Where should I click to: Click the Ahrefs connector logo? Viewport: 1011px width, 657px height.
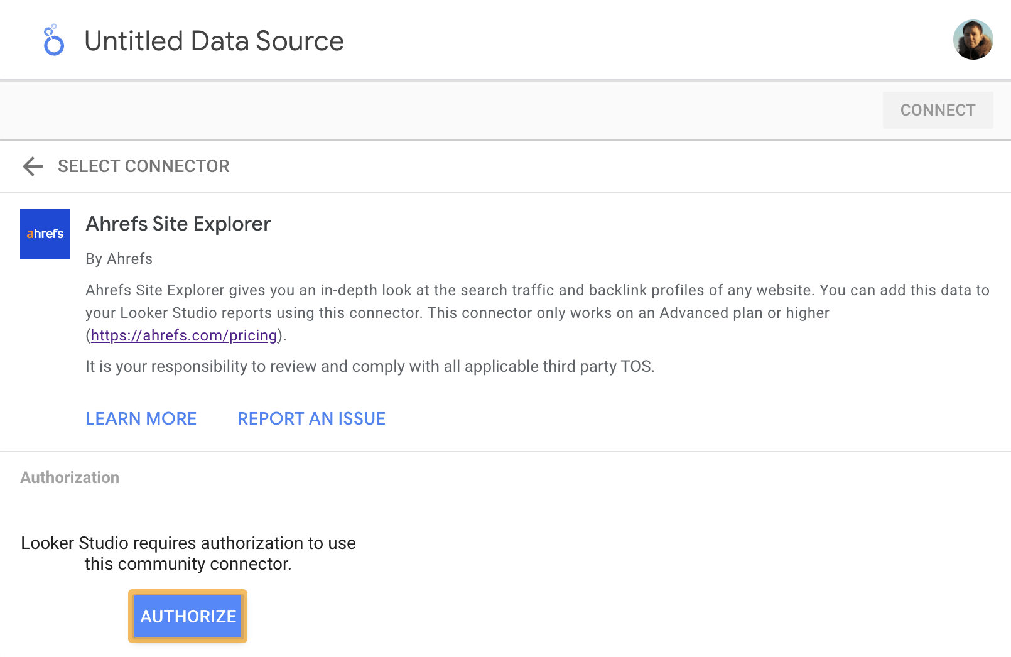(x=45, y=233)
